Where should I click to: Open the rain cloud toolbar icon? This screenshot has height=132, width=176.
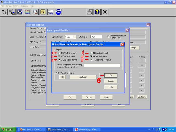pos(51,12)
